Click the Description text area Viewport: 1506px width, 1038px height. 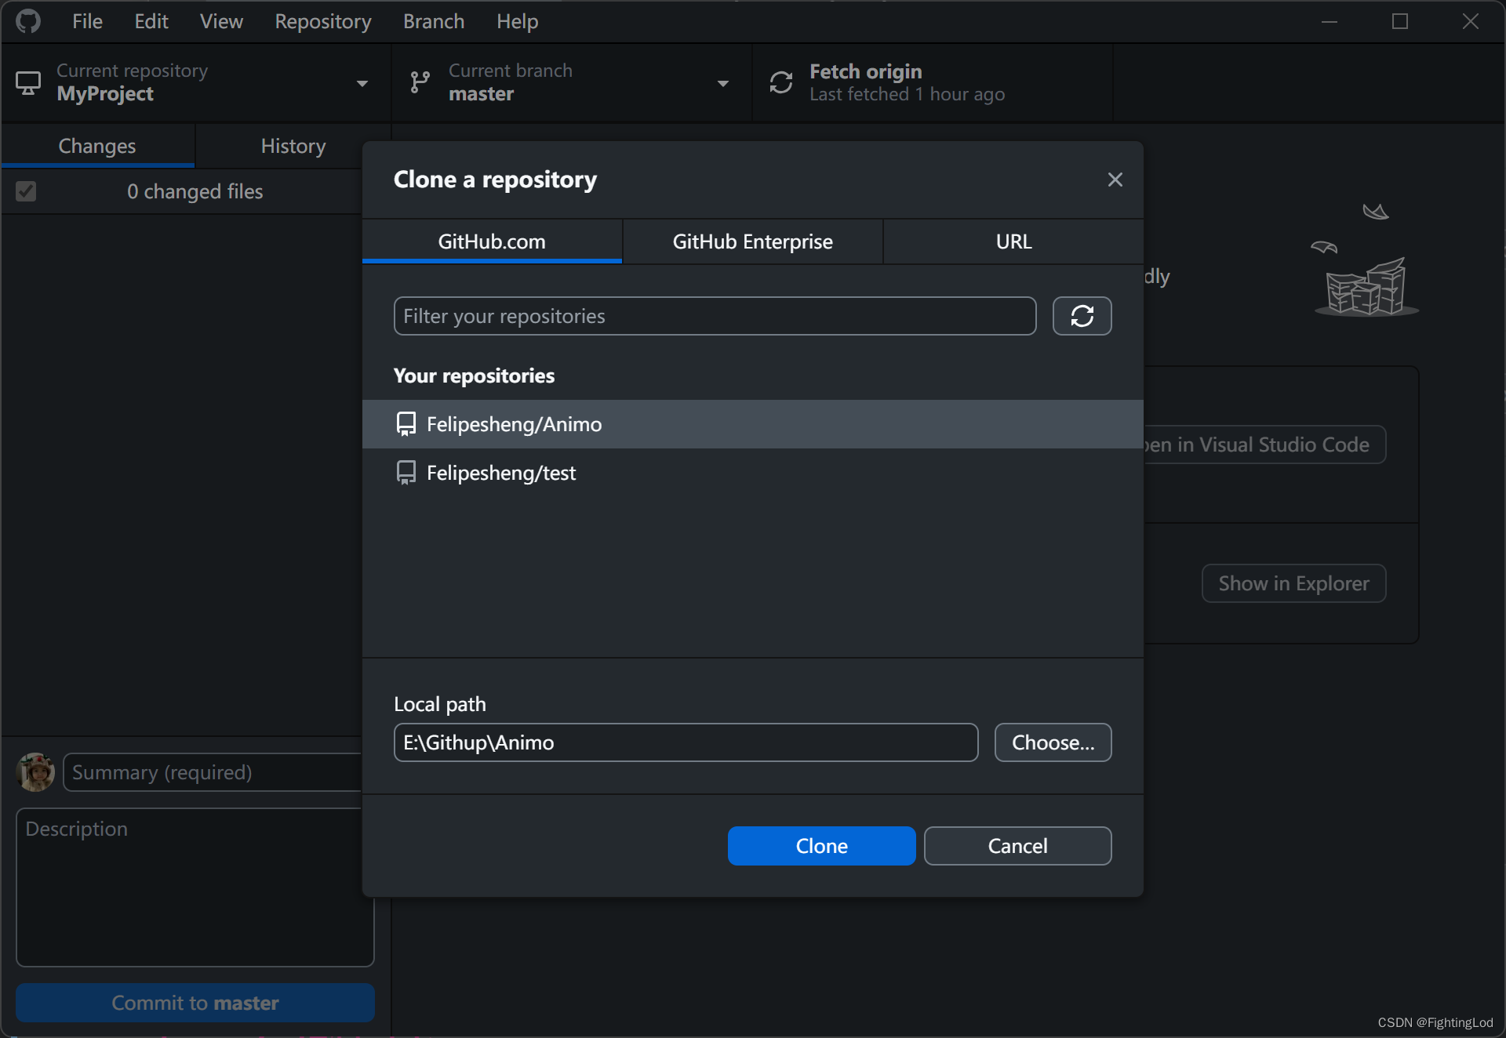pos(195,887)
